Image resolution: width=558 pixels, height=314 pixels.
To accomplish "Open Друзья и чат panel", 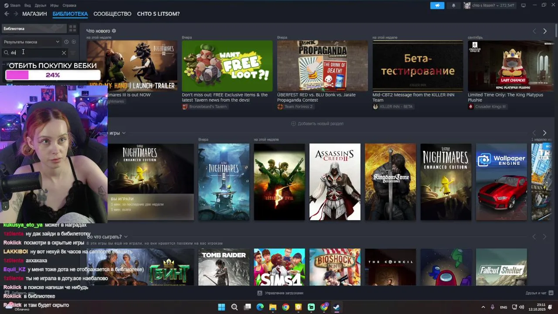I will (x=539, y=293).
